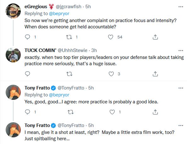Open more options for eGregious's tweet
The height and width of the screenshot is (144, 187).
coord(181,7)
